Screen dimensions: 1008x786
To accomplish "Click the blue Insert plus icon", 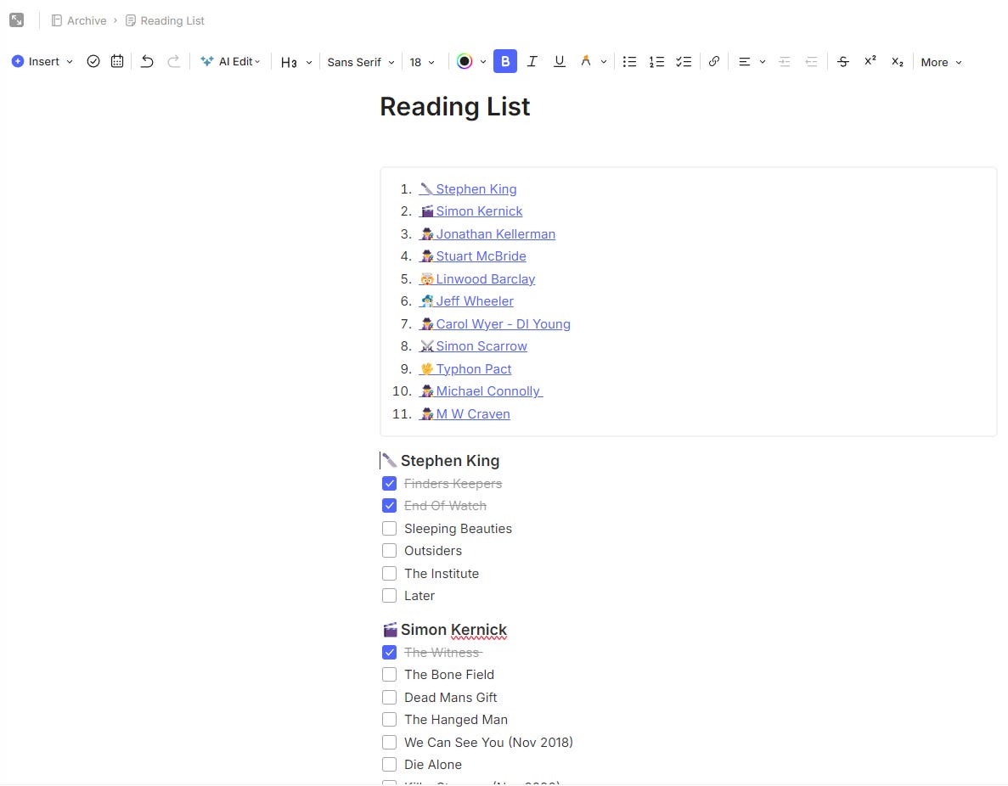I will [x=18, y=62].
